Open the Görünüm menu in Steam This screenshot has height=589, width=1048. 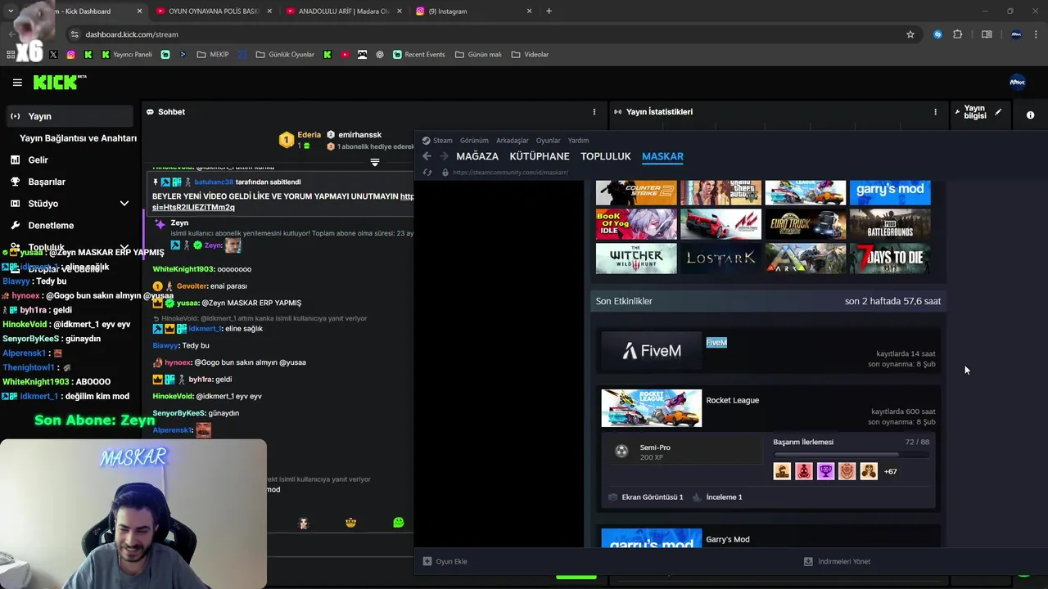[x=474, y=141]
